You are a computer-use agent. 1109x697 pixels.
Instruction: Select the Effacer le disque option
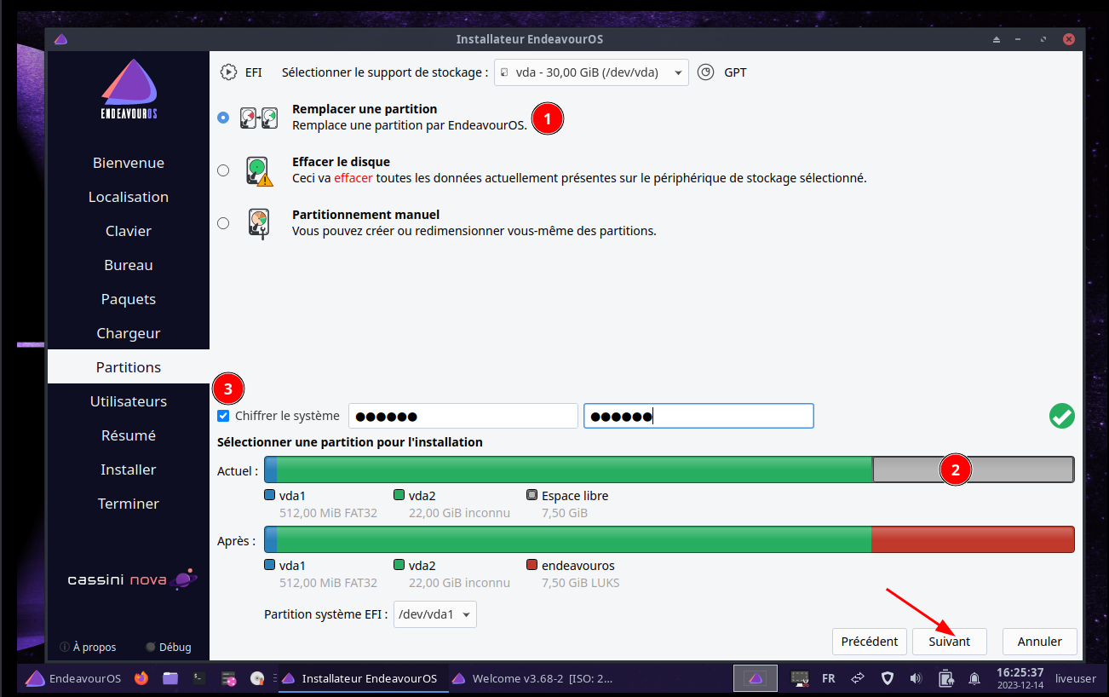tap(223, 170)
